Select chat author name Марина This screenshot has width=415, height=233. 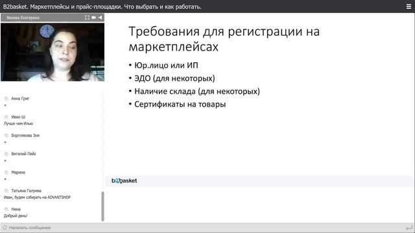[x=18, y=172]
